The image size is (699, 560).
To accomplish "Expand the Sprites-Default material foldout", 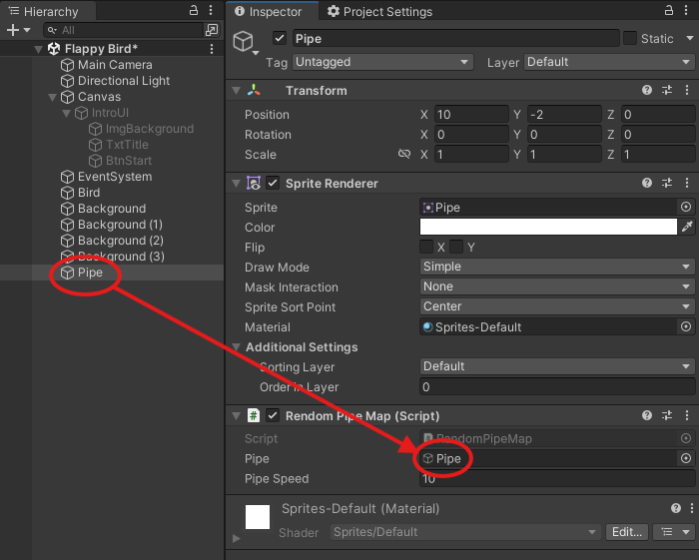I will 237,538.
